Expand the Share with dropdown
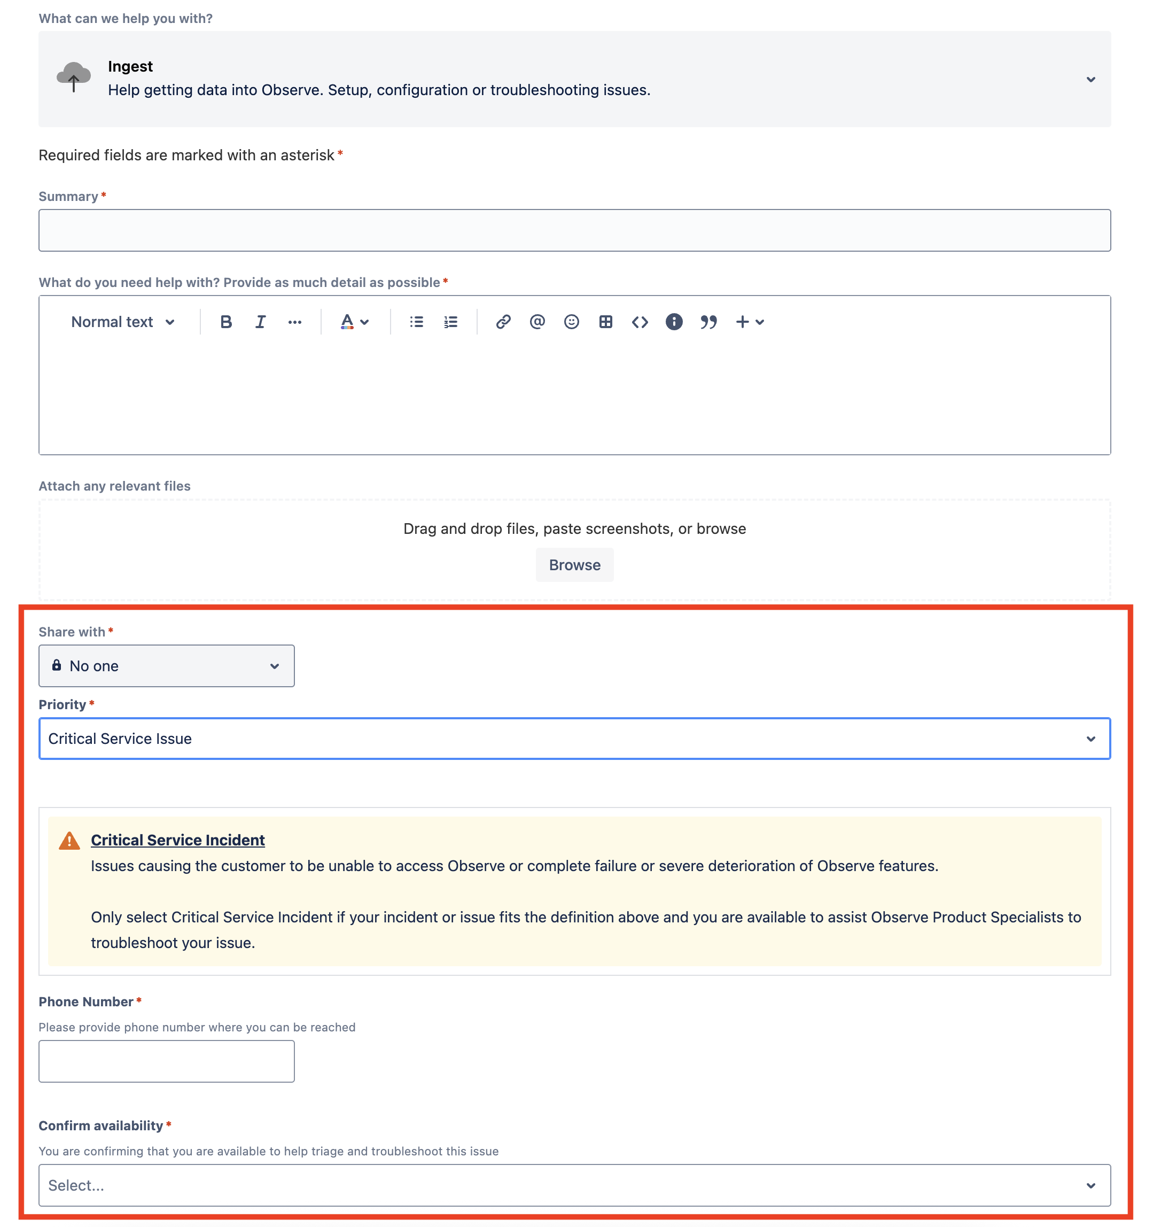 click(167, 666)
